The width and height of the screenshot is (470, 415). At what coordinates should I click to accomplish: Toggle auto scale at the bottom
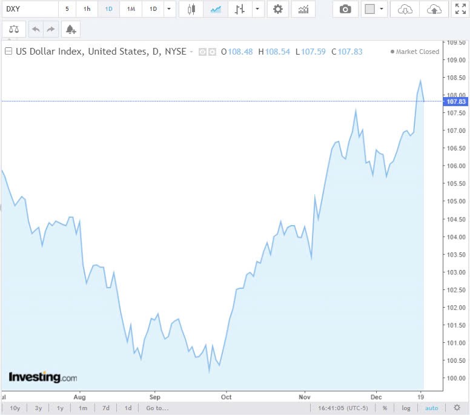point(431,408)
